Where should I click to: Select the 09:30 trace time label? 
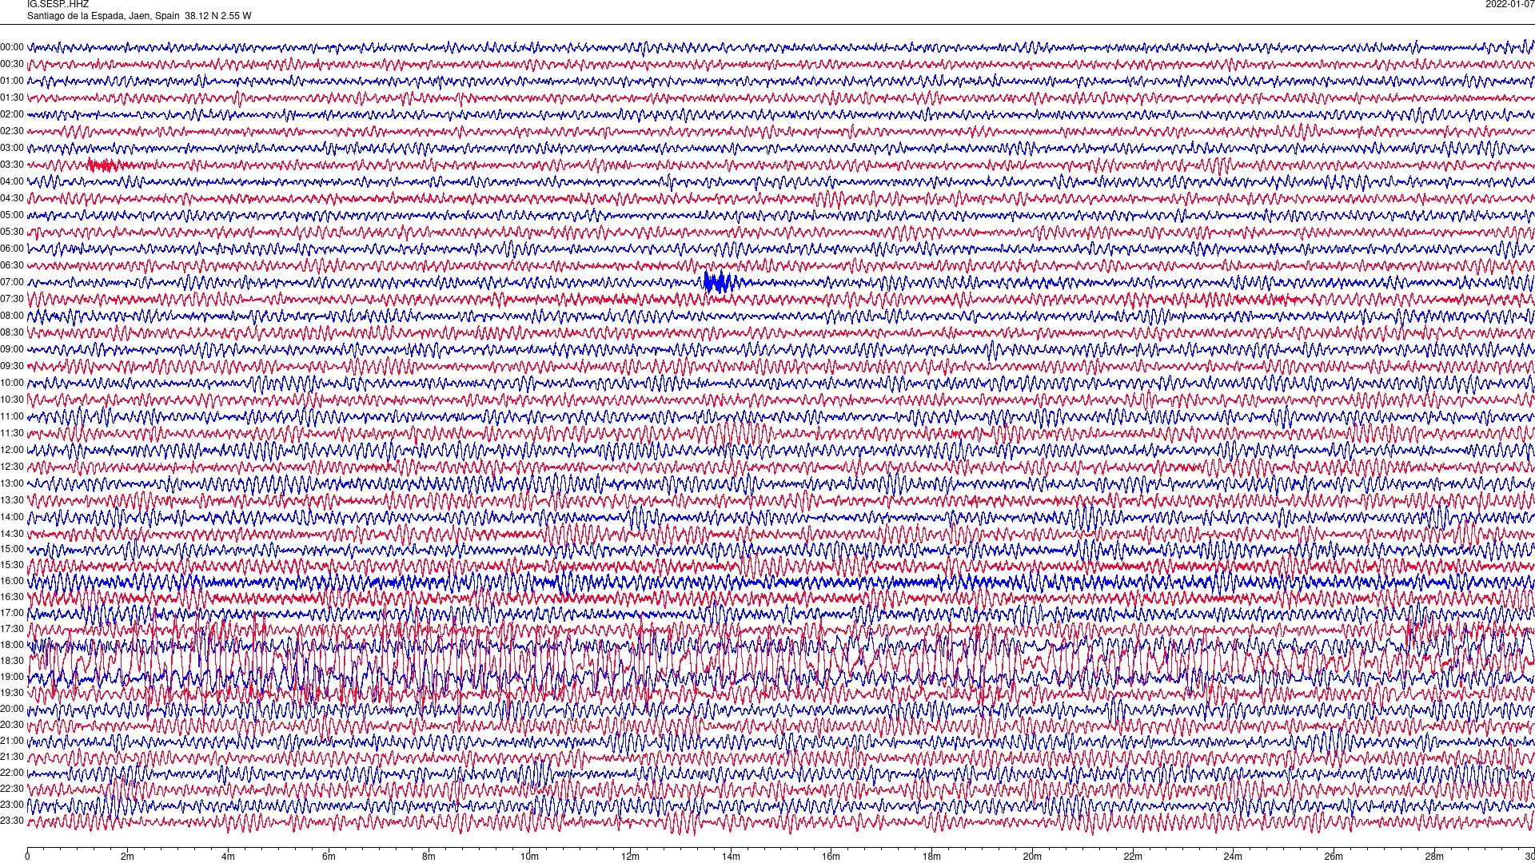(12, 366)
